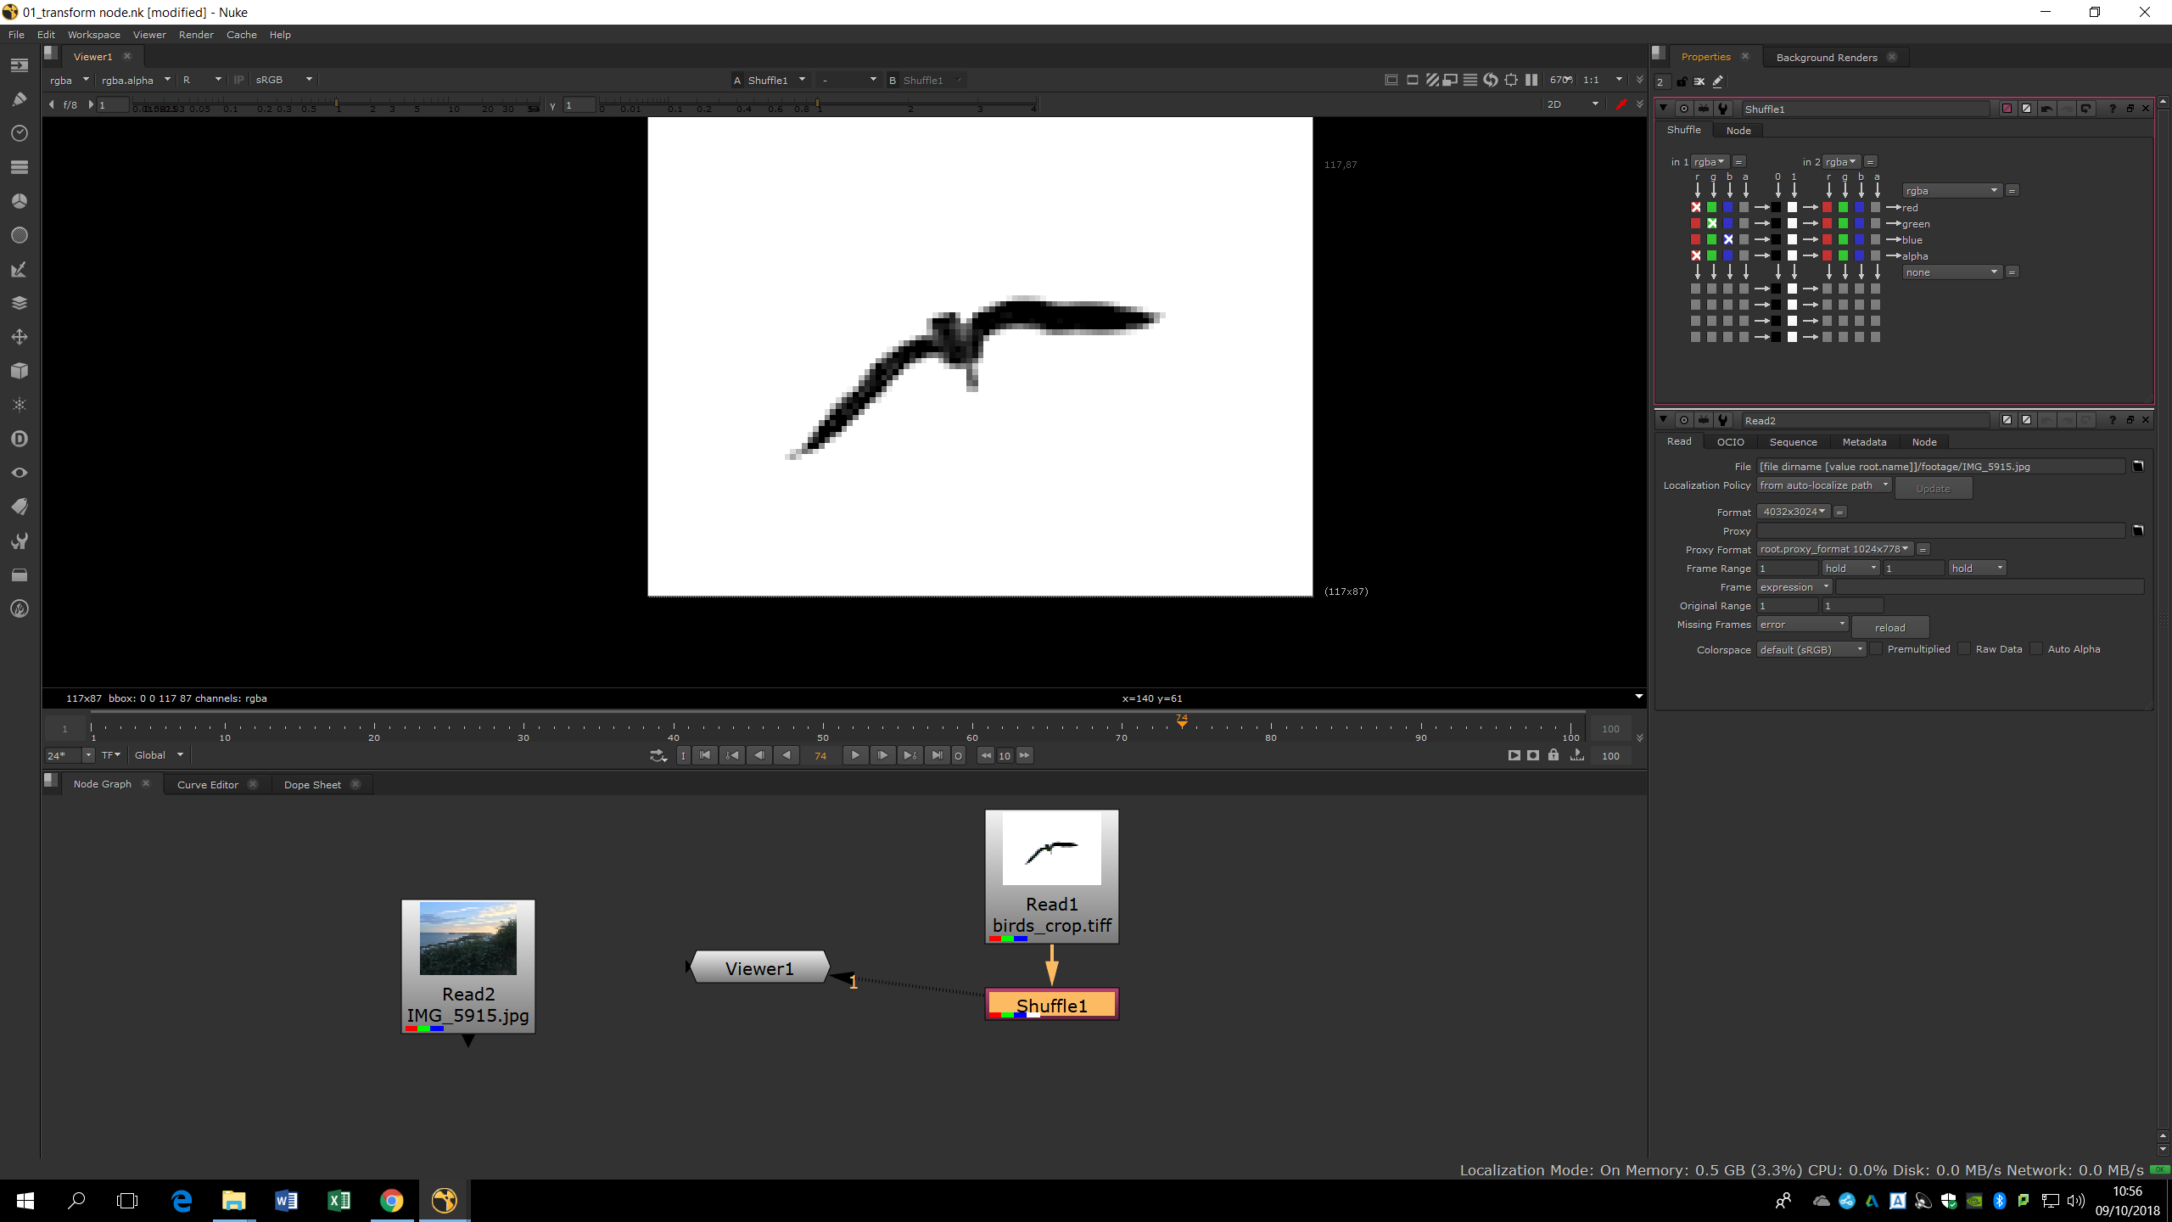
Task: Enable the Raw Data checkbox
Action: coord(1965,649)
